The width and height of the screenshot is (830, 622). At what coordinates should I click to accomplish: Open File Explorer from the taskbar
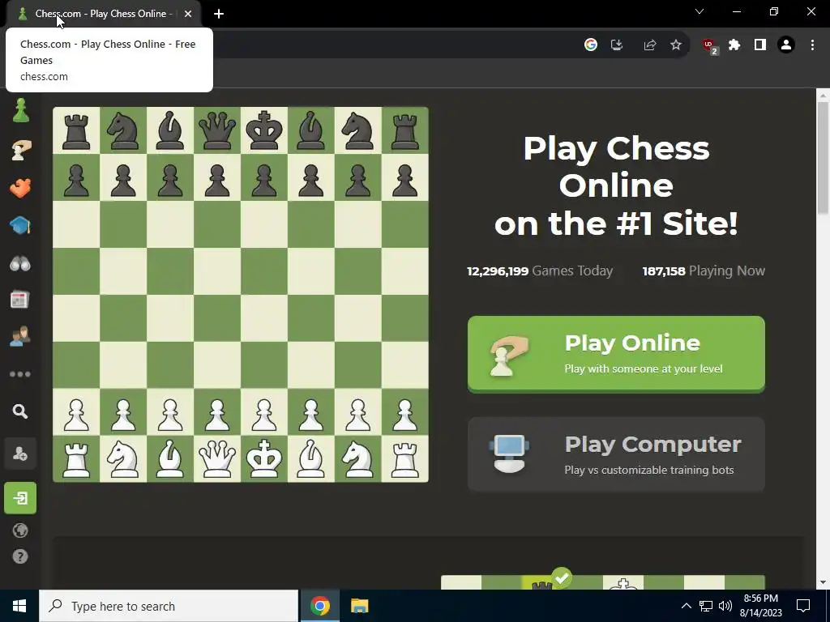pos(359,606)
